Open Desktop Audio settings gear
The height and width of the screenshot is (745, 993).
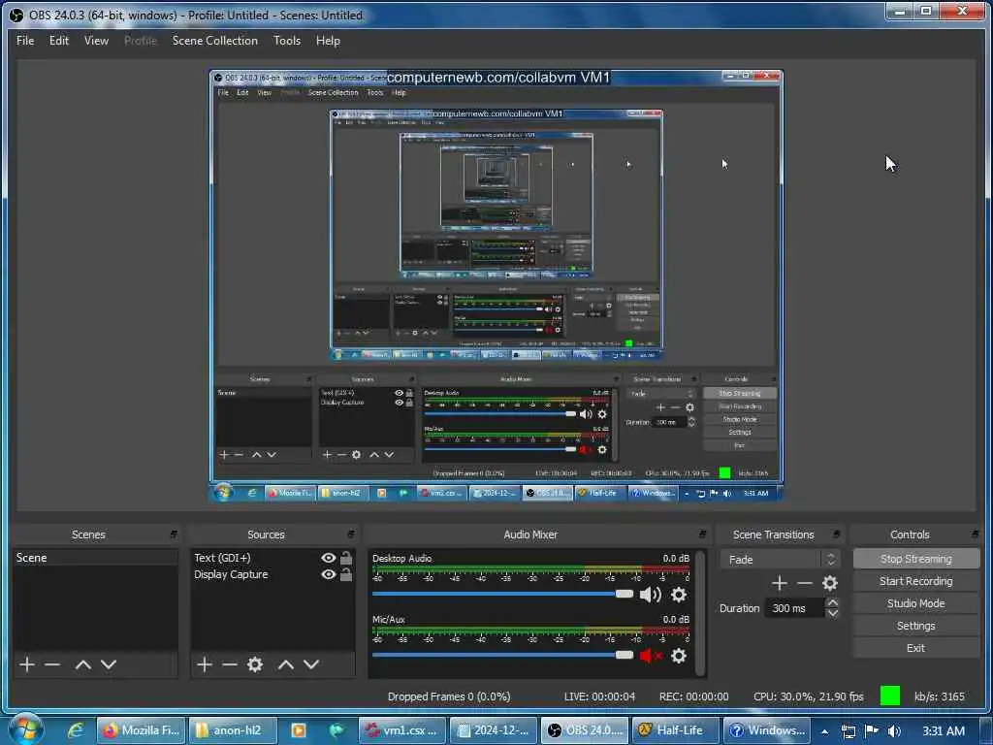pyautogui.click(x=678, y=595)
